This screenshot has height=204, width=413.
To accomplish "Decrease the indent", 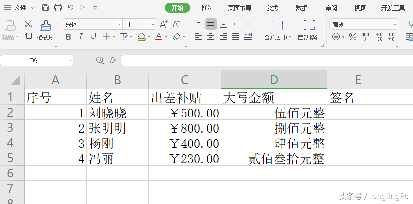I will point(237,24).
